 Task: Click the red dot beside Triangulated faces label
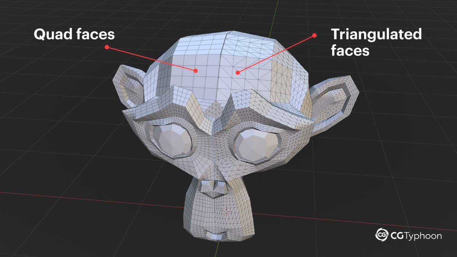tap(315, 35)
